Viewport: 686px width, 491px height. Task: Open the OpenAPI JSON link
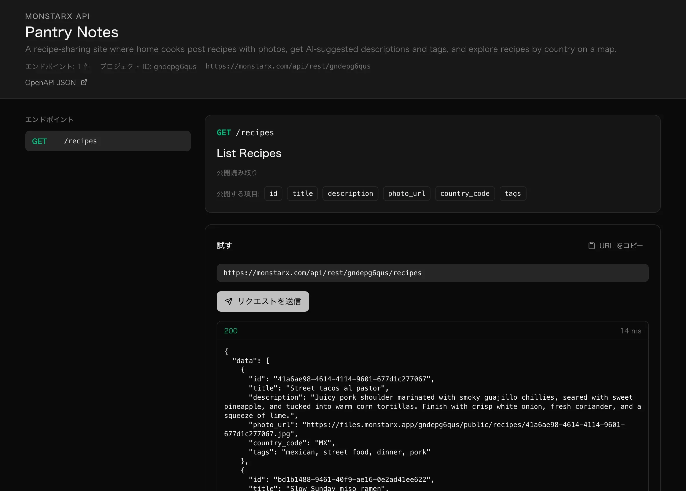pyautogui.click(x=56, y=82)
